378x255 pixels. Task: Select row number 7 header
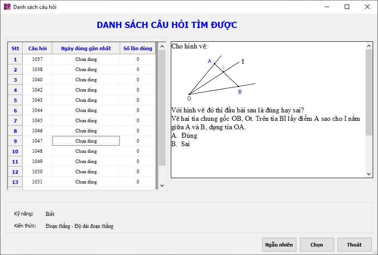pos(15,120)
